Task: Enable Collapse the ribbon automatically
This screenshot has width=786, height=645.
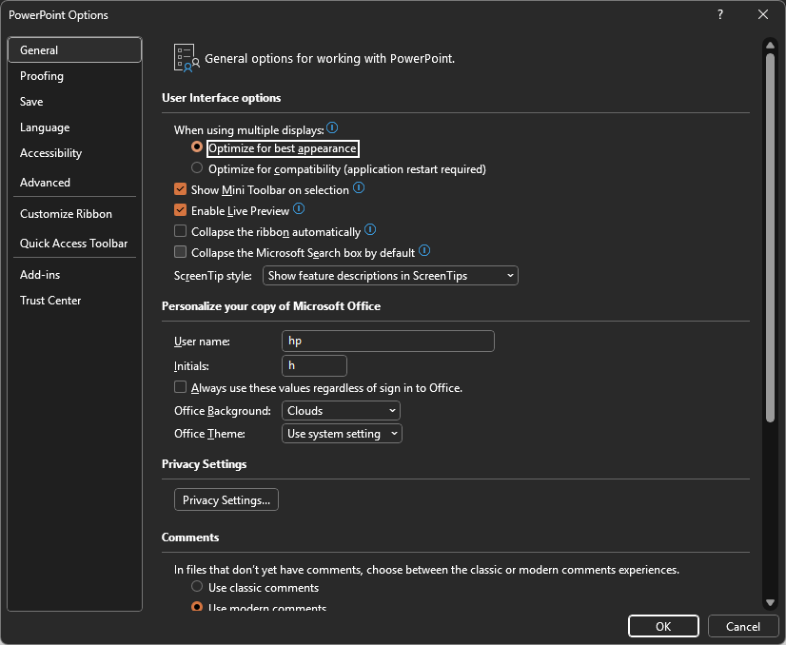Action: click(180, 231)
